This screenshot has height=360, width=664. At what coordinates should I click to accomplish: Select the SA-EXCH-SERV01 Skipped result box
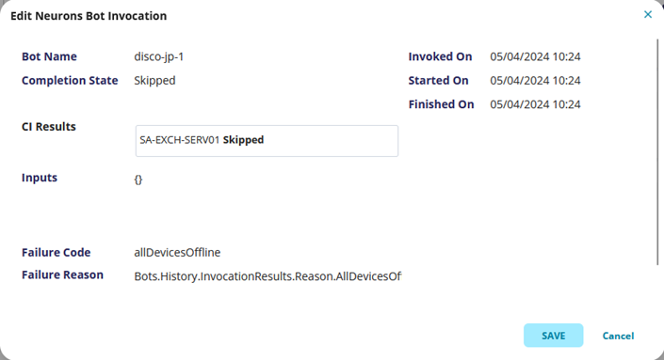click(x=267, y=141)
